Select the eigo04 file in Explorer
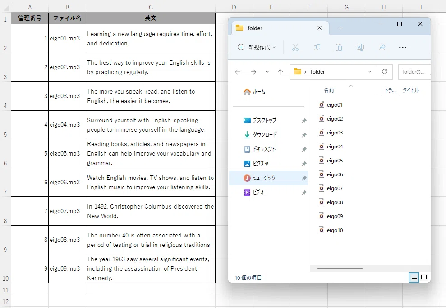The width and height of the screenshot is (446, 308). click(x=331, y=146)
